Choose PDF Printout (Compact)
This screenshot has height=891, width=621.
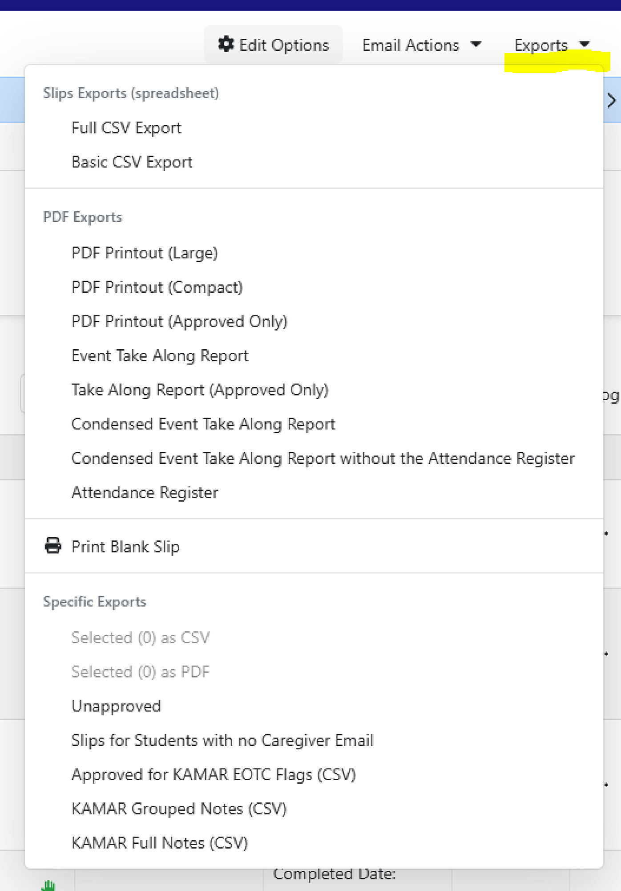click(157, 287)
